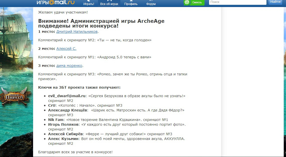Go to the Профиль section
The width and height of the screenshot is (286, 157).
click(131, 4)
